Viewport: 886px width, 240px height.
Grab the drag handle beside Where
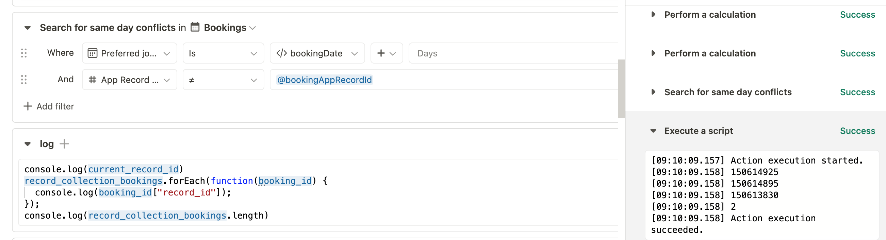24,53
